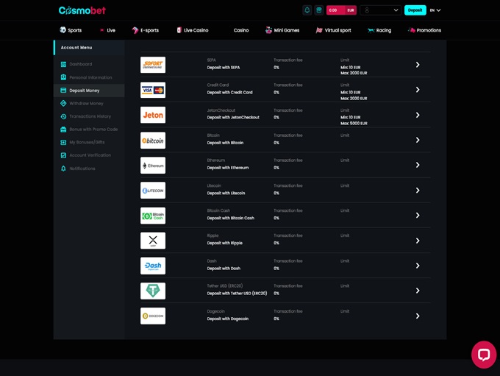Image resolution: width=500 pixels, height=376 pixels.
Task: Open Transactions History page
Action: tap(90, 116)
